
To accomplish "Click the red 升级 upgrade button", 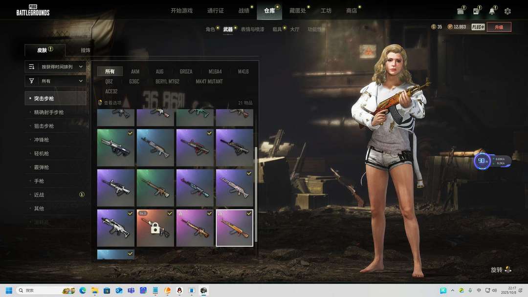I will pos(499,27).
